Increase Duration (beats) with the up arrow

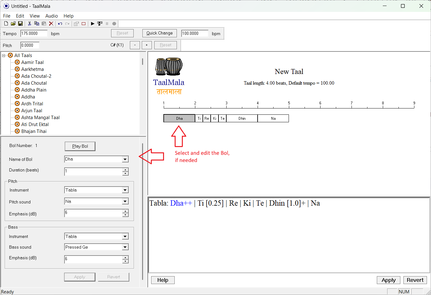tap(125, 170)
